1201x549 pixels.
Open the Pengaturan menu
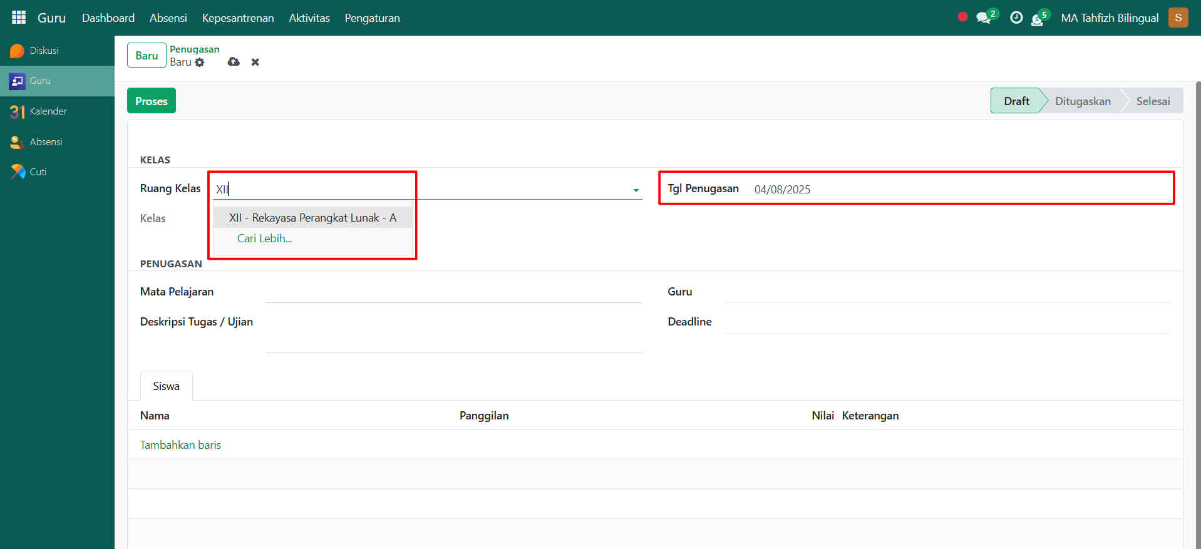click(372, 18)
